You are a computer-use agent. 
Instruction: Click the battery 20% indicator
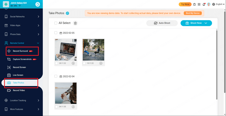[x=14, y=6]
